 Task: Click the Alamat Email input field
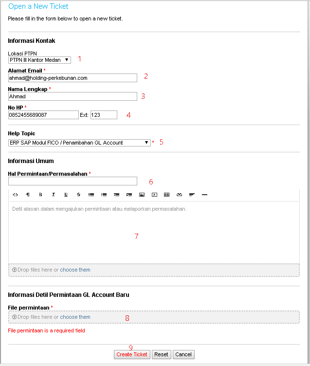point(73,78)
